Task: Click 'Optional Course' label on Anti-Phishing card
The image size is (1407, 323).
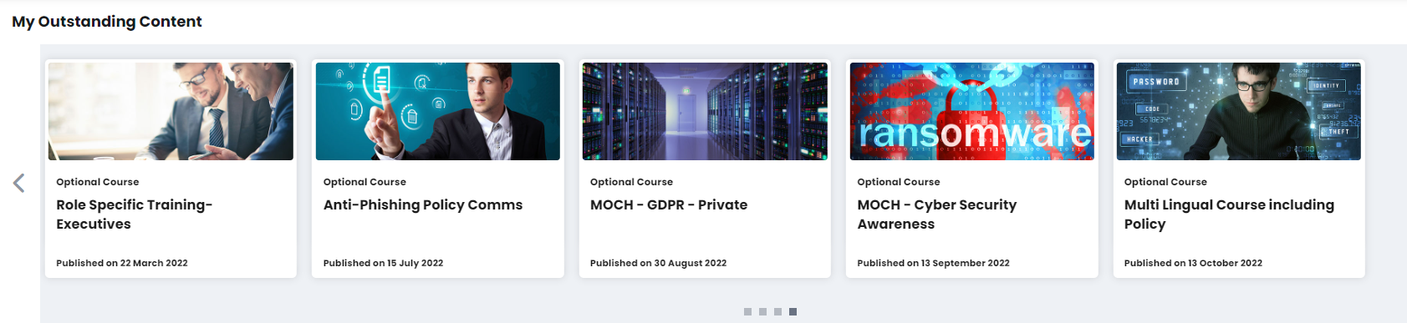Action: pyautogui.click(x=364, y=182)
